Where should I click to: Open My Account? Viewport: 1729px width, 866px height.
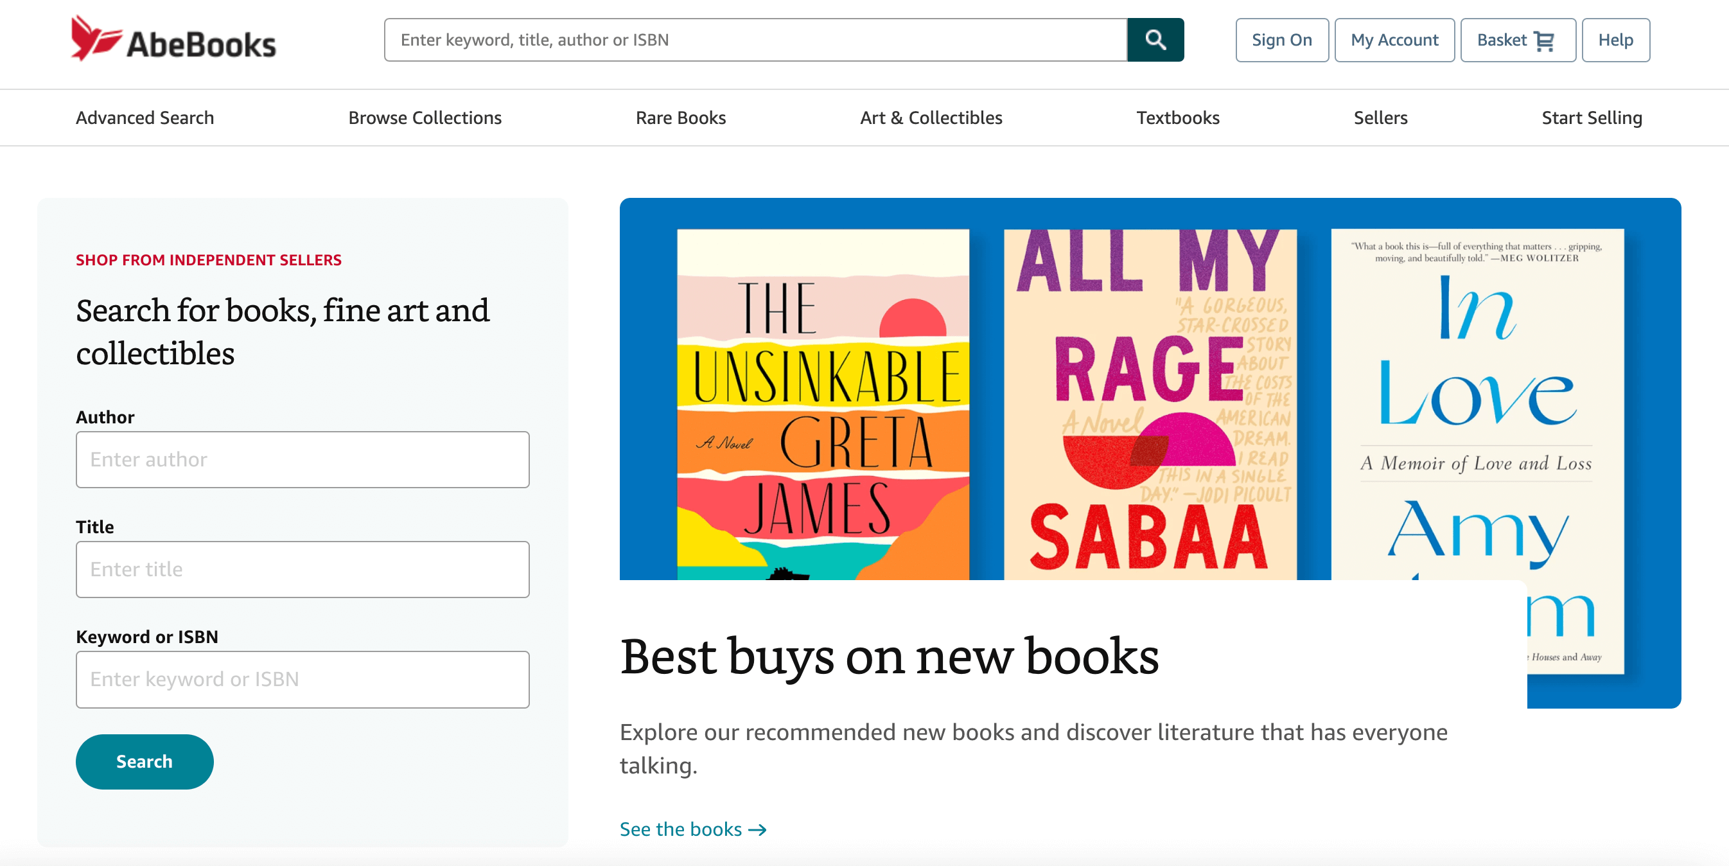pyautogui.click(x=1394, y=40)
